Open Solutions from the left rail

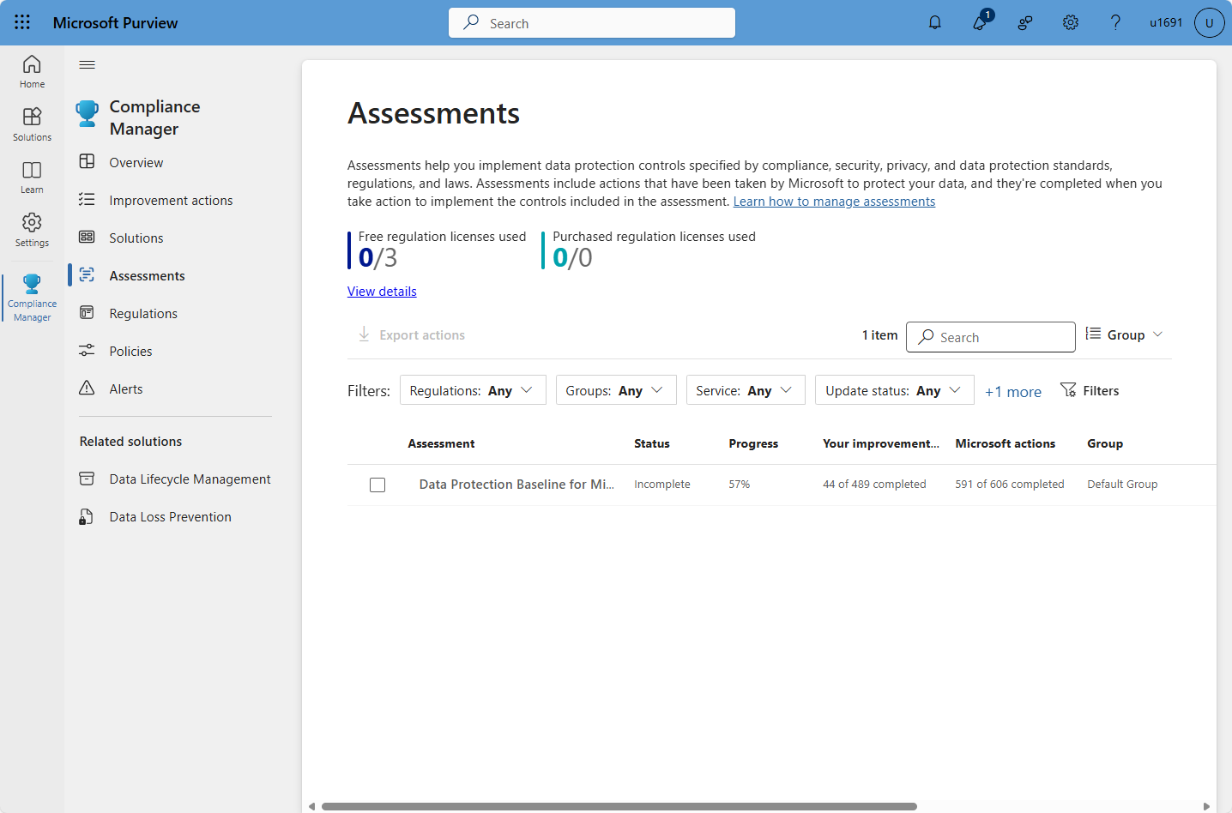pyautogui.click(x=32, y=123)
